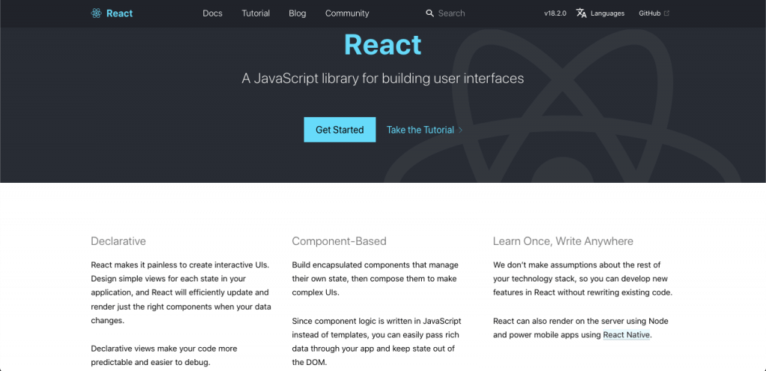Open the Docs navigation item
The width and height of the screenshot is (766, 371).
click(x=212, y=13)
